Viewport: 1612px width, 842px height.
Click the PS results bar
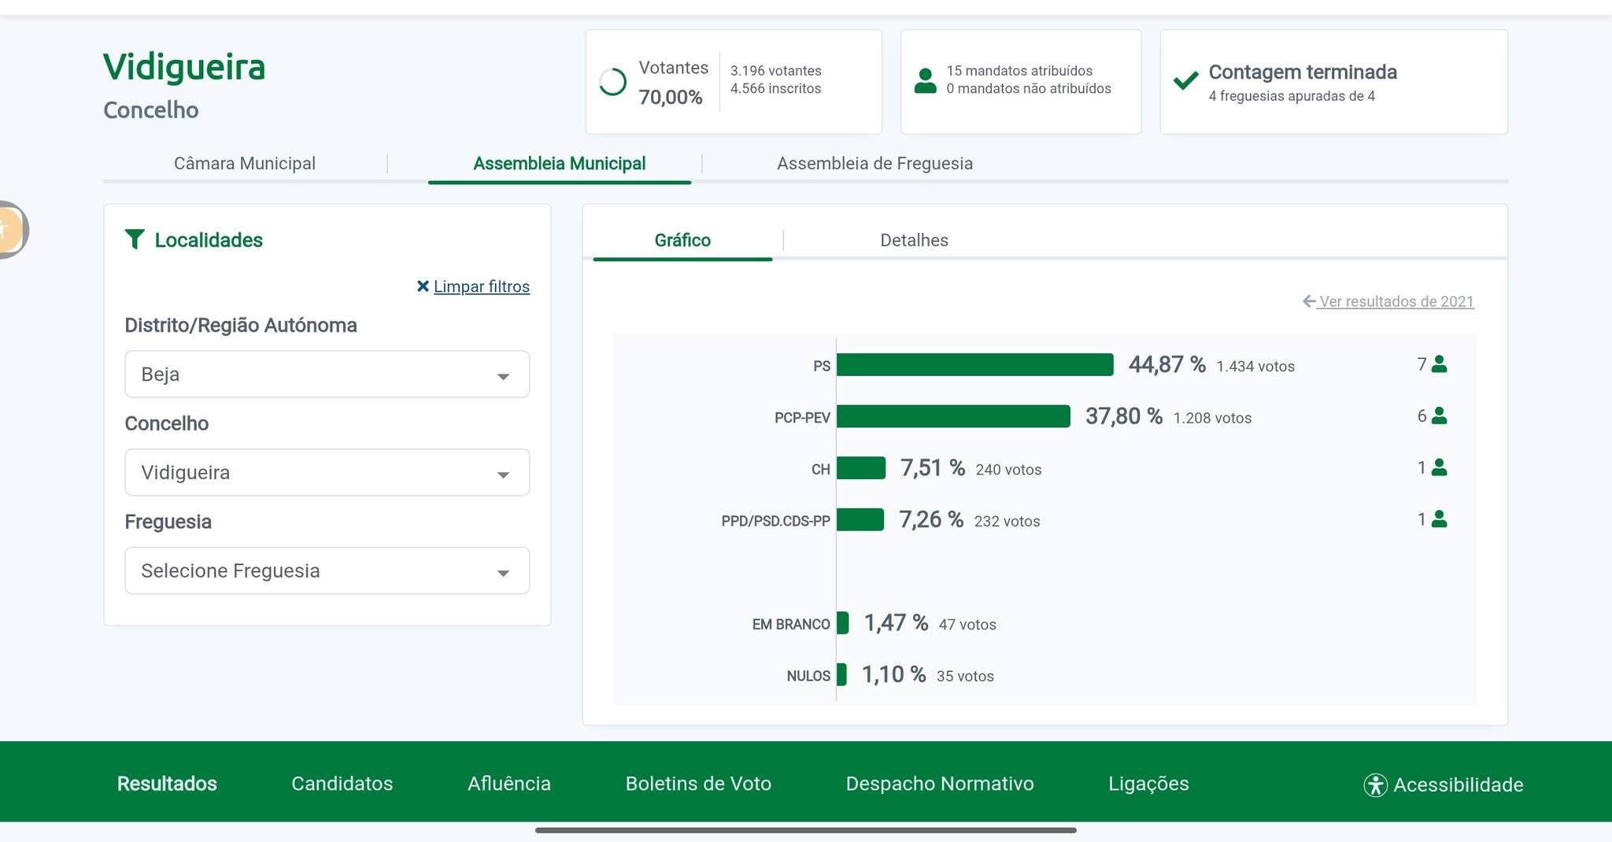click(976, 364)
